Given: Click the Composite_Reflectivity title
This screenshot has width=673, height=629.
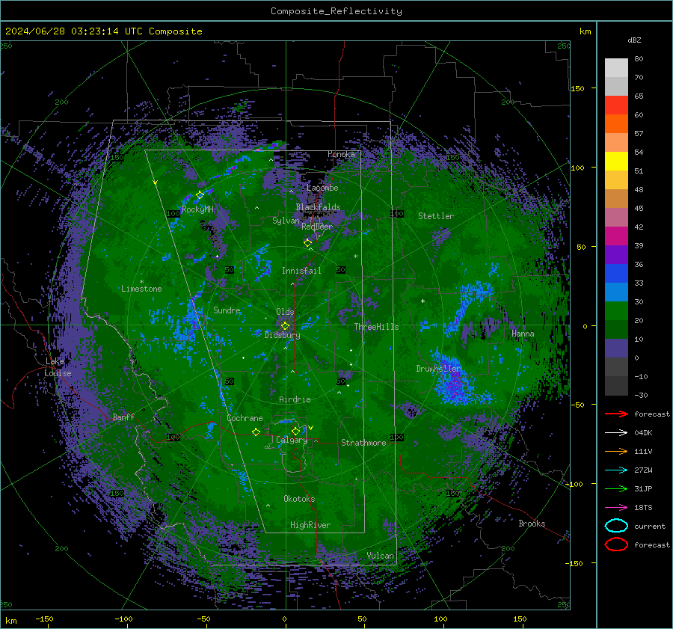Looking at the screenshot, I should (336, 11).
